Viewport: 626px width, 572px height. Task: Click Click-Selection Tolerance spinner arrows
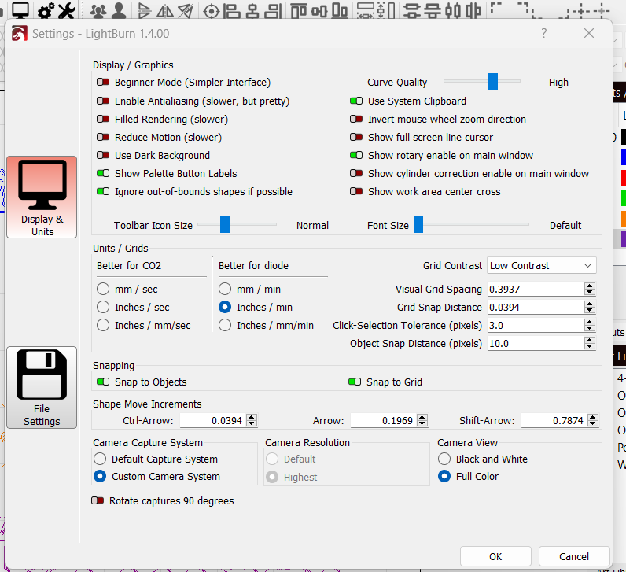(590, 325)
